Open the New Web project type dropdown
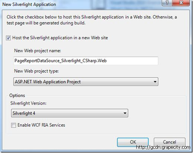This screenshot has width=193, height=153. [86, 82]
